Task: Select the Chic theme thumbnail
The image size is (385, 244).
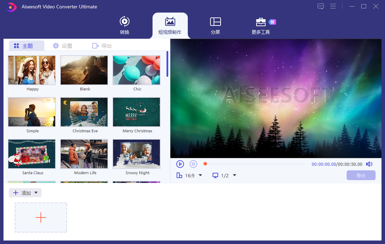Action: (136, 70)
